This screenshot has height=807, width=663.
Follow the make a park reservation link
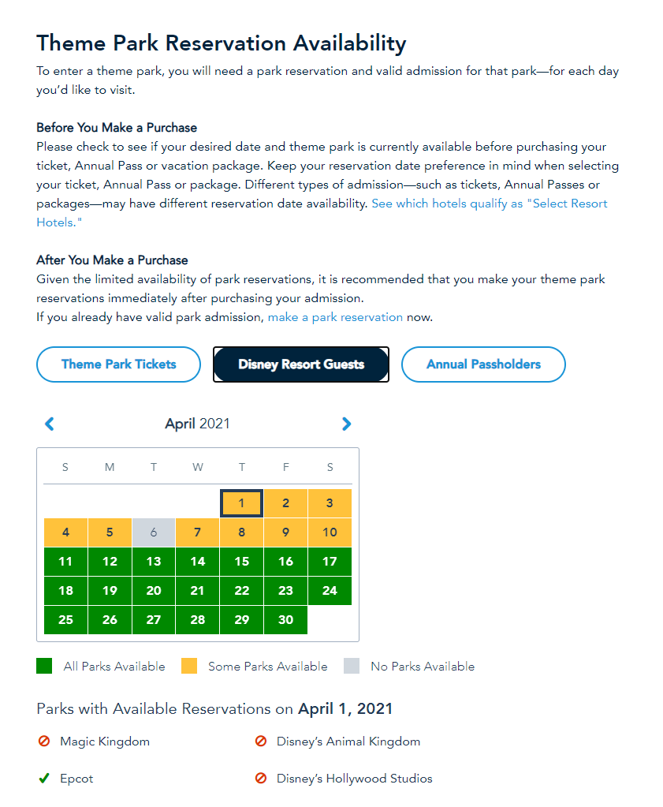tap(335, 317)
